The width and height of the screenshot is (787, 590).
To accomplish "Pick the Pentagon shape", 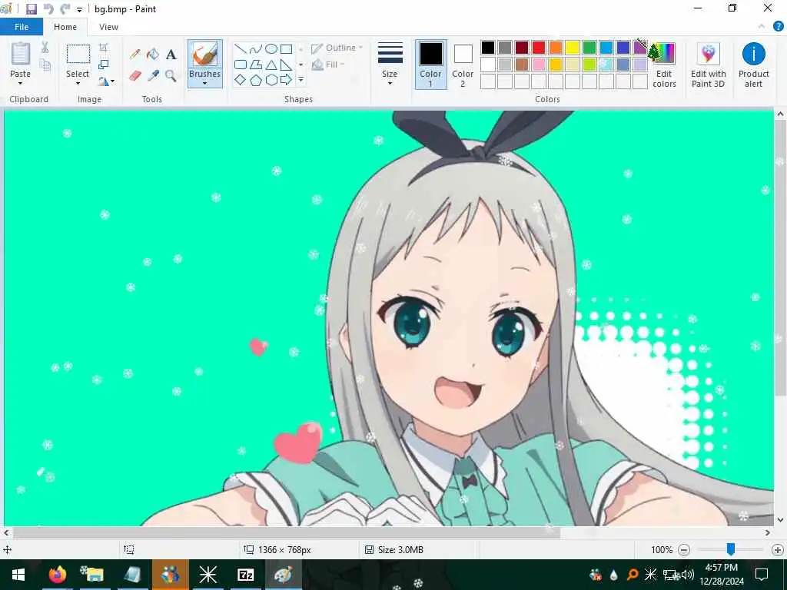I will [255, 80].
